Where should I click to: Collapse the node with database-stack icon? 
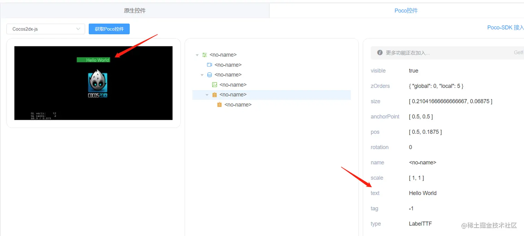(202, 75)
